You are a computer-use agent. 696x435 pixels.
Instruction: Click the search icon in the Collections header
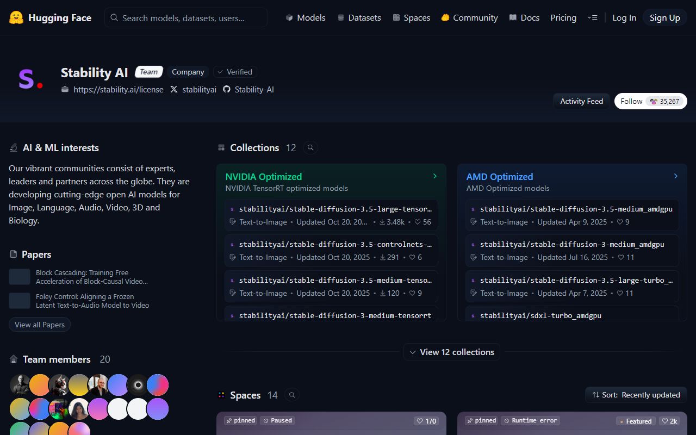coord(310,147)
